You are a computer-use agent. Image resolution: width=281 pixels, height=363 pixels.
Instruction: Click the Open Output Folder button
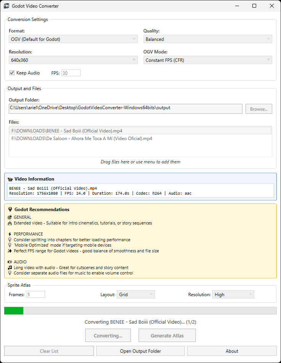tap(140, 351)
